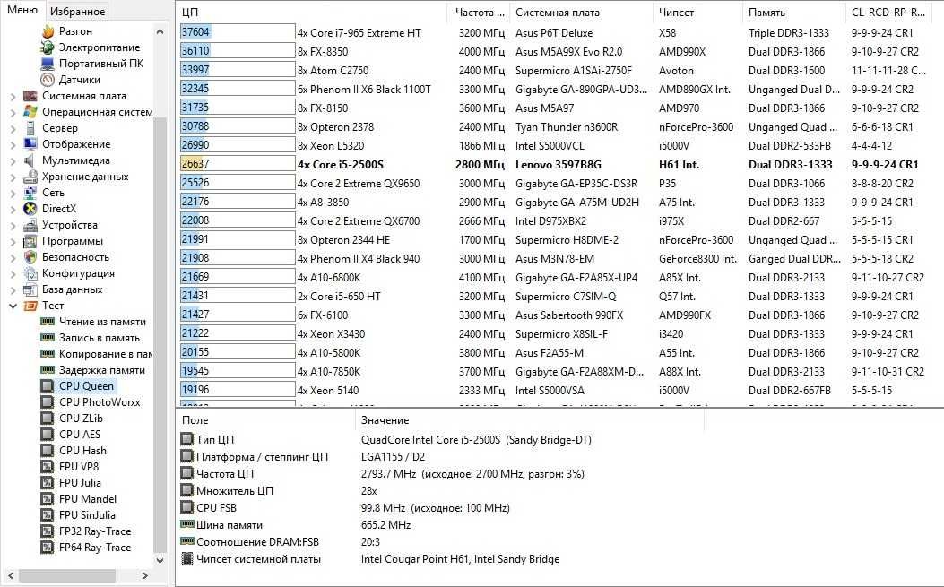Open the Датчики sensor icon
This screenshot has width=944, height=587.
[x=48, y=80]
